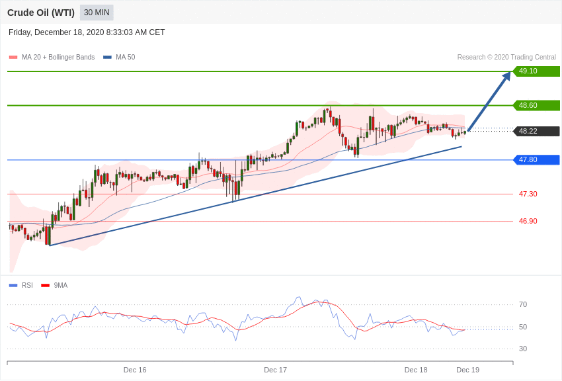Click the RSI 50 level label
Image resolution: width=562 pixels, height=381 pixels.
pyautogui.click(x=523, y=327)
